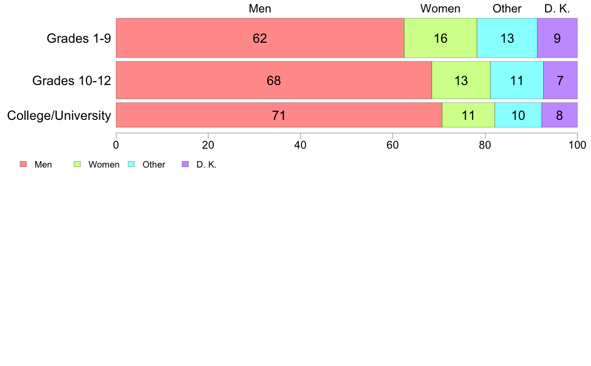Click the D. K. segment labeled 7
The height and width of the screenshot is (366, 591).
coord(561,80)
